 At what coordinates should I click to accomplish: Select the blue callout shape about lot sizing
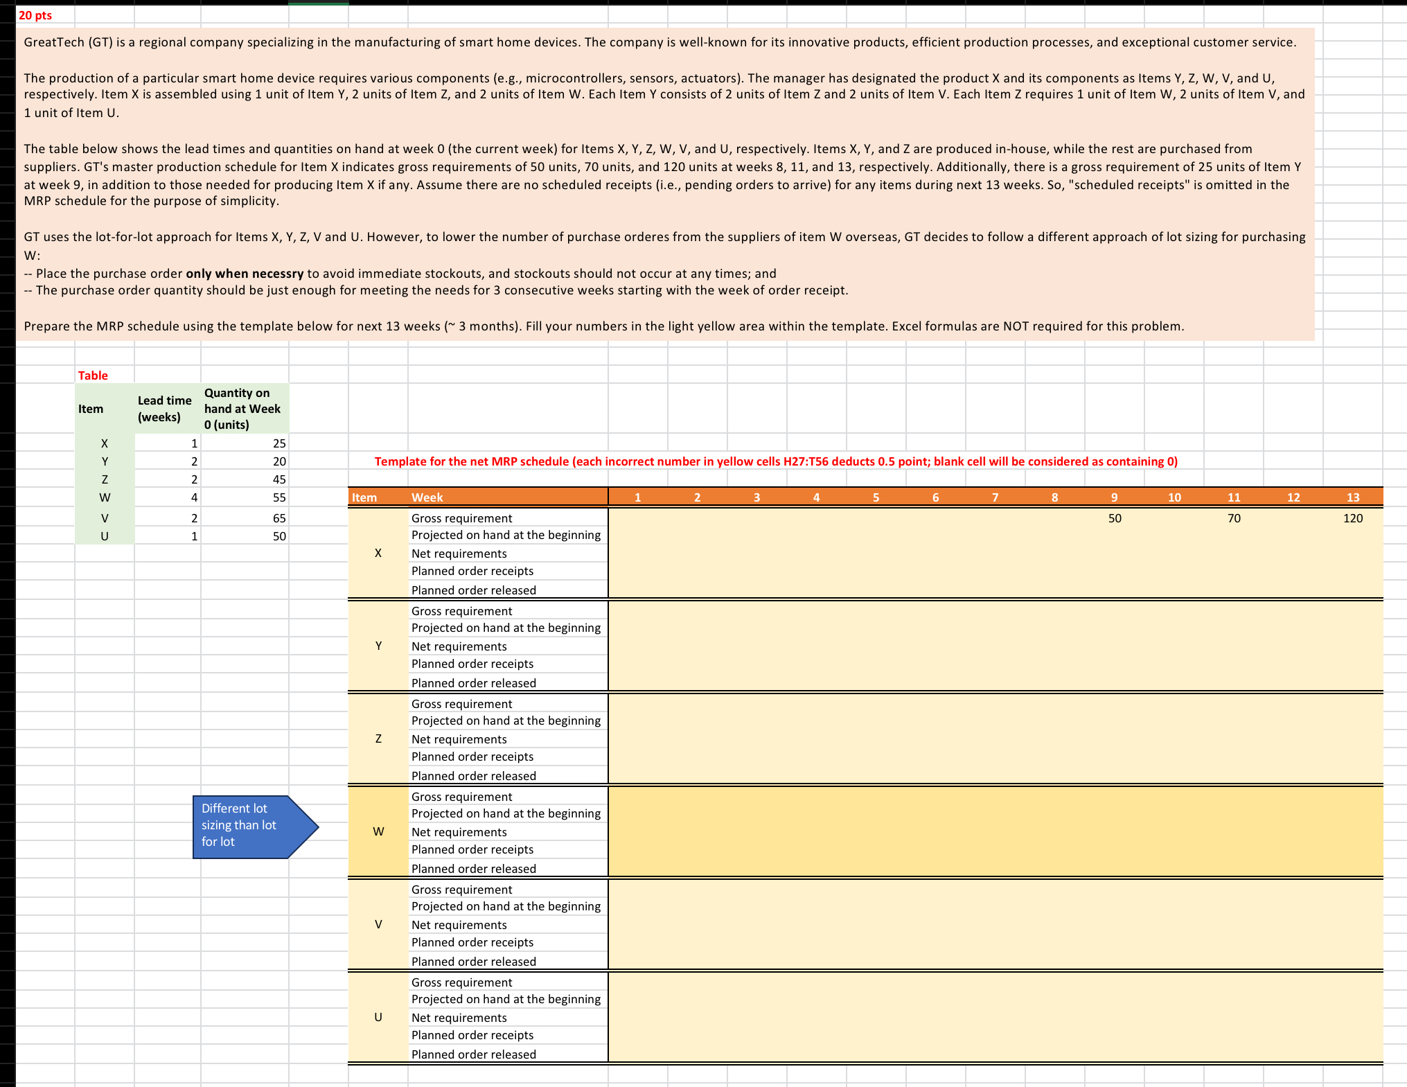tap(246, 825)
